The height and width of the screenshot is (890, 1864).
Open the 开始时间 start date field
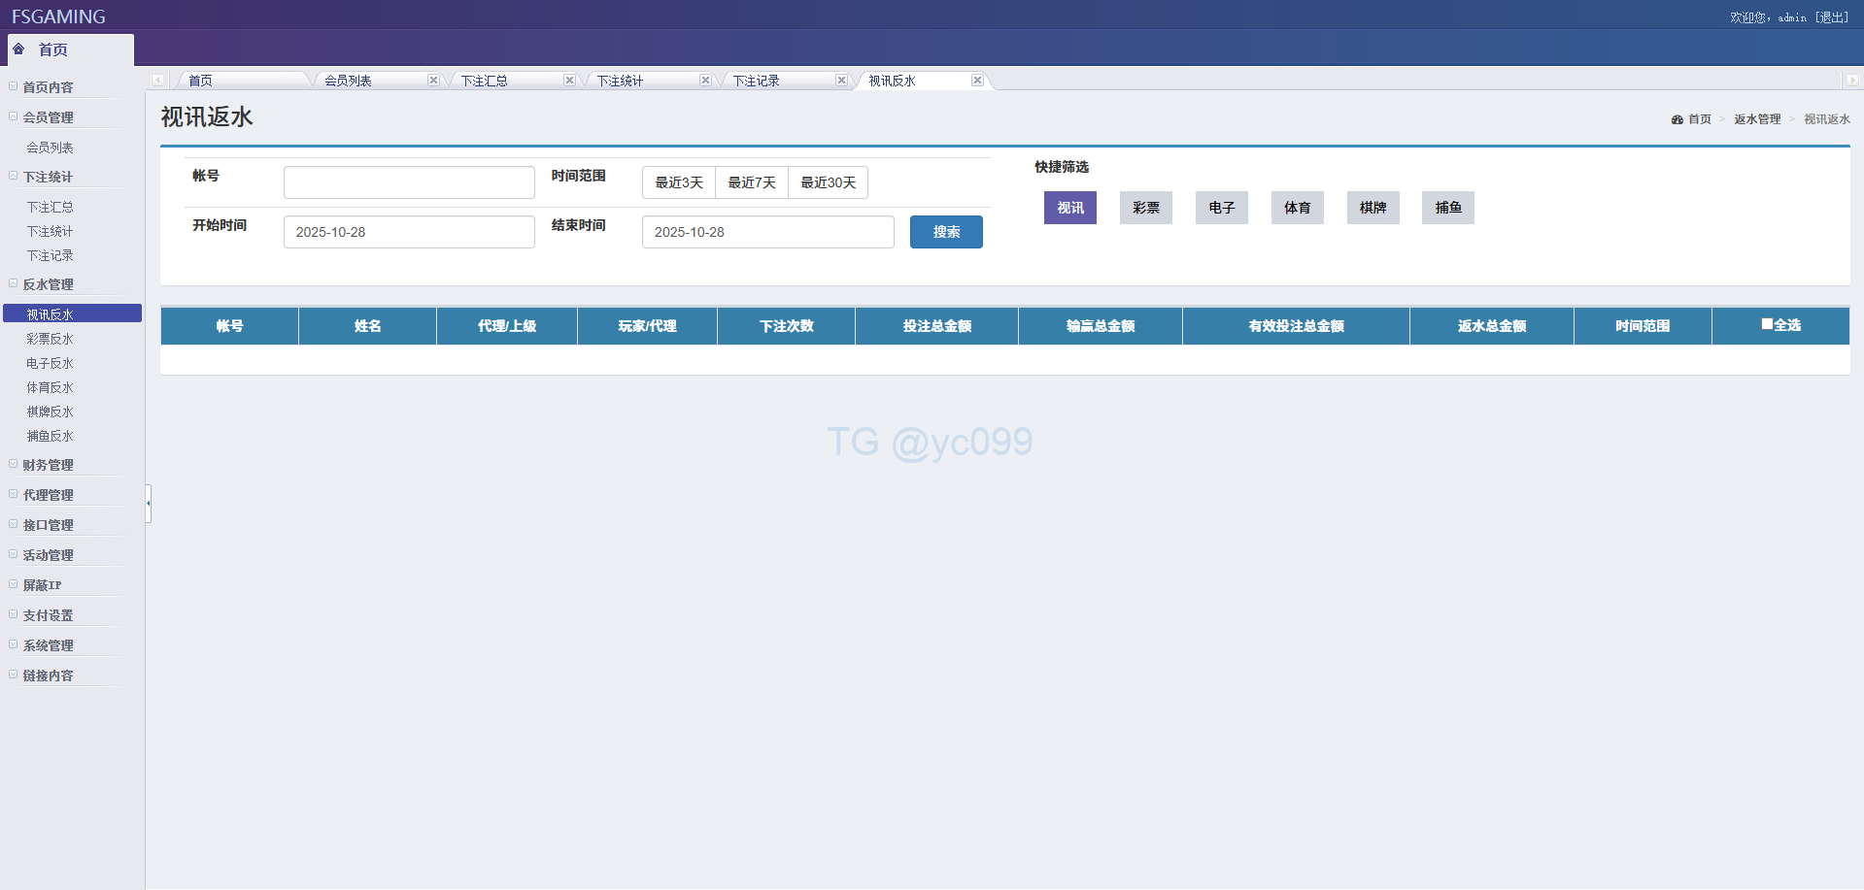tap(409, 232)
